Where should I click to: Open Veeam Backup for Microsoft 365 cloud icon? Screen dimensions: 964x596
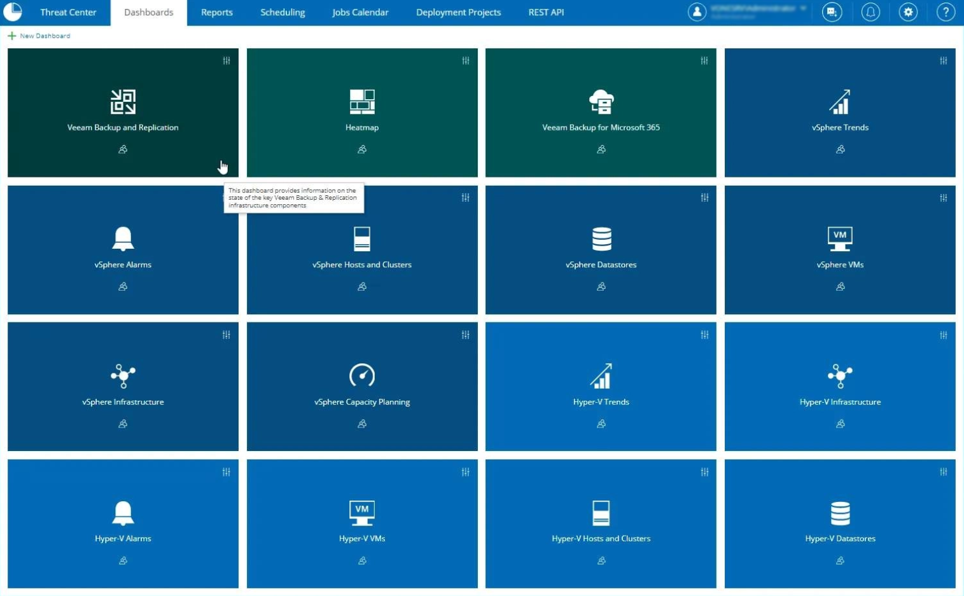point(601,102)
